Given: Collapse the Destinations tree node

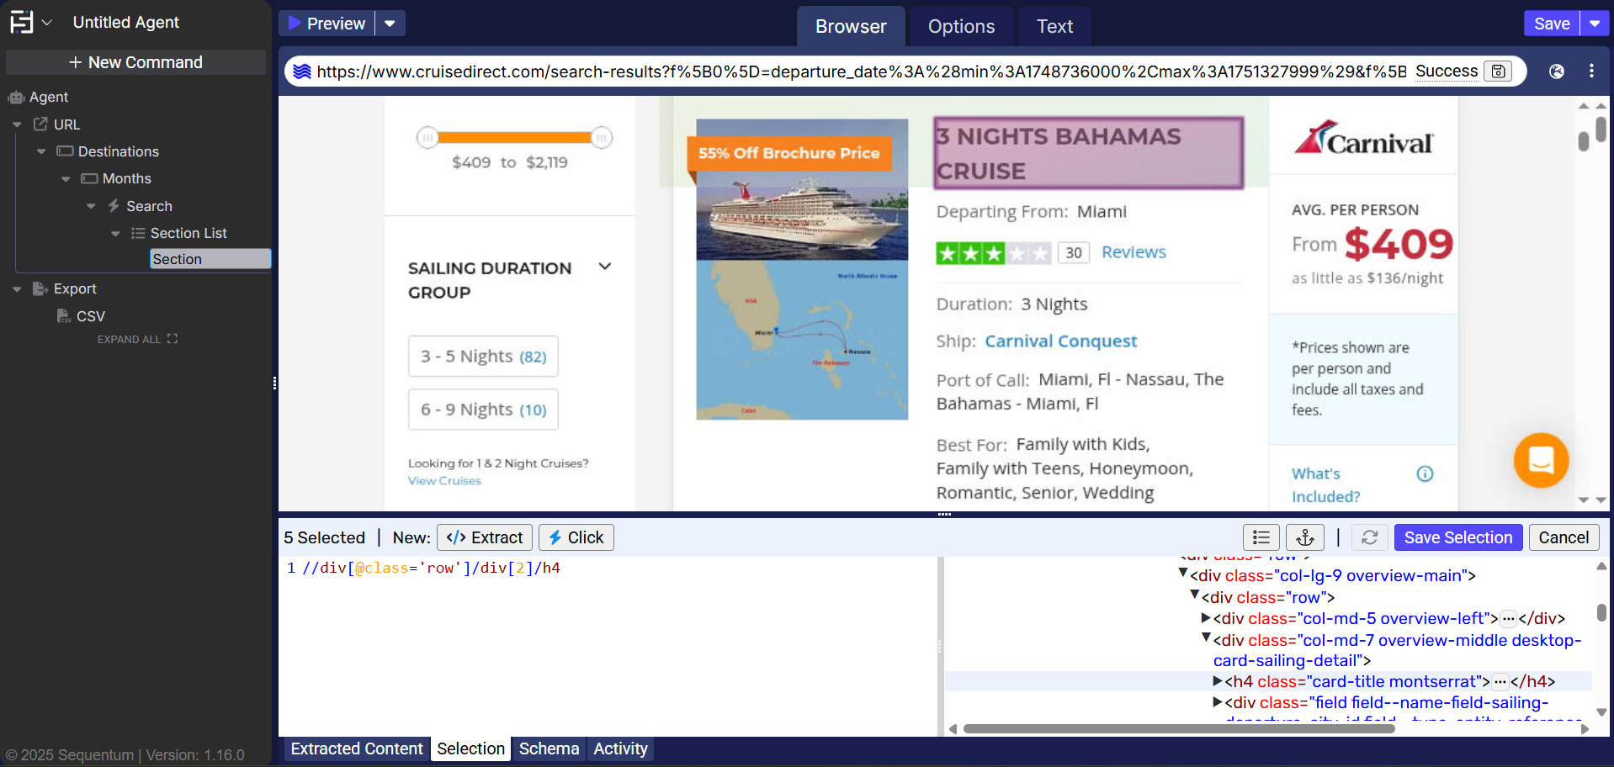Looking at the screenshot, I should click(41, 151).
